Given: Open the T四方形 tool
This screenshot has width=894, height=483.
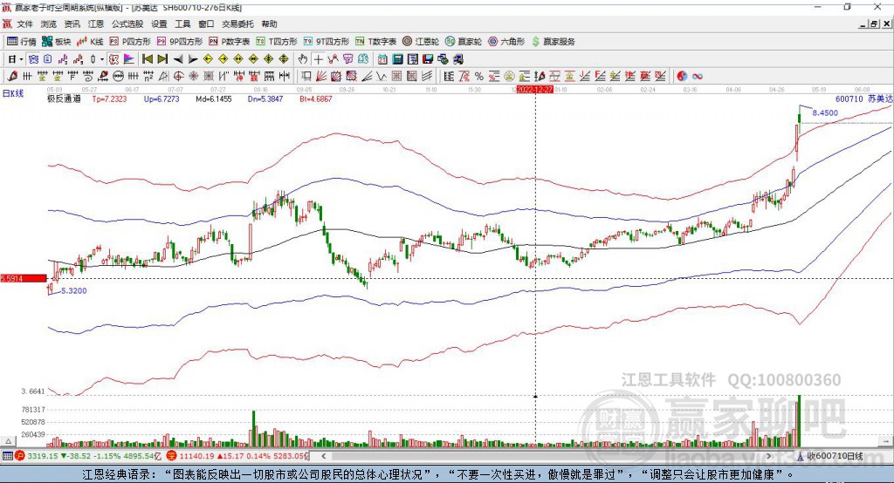Looking at the screenshot, I should 277,42.
